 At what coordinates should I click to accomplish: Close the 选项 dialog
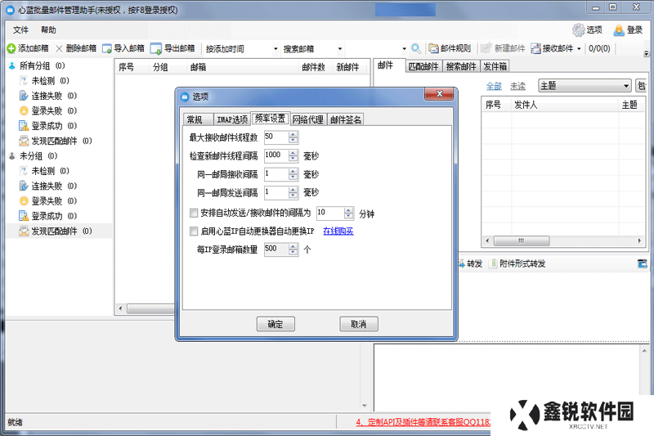point(439,94)
